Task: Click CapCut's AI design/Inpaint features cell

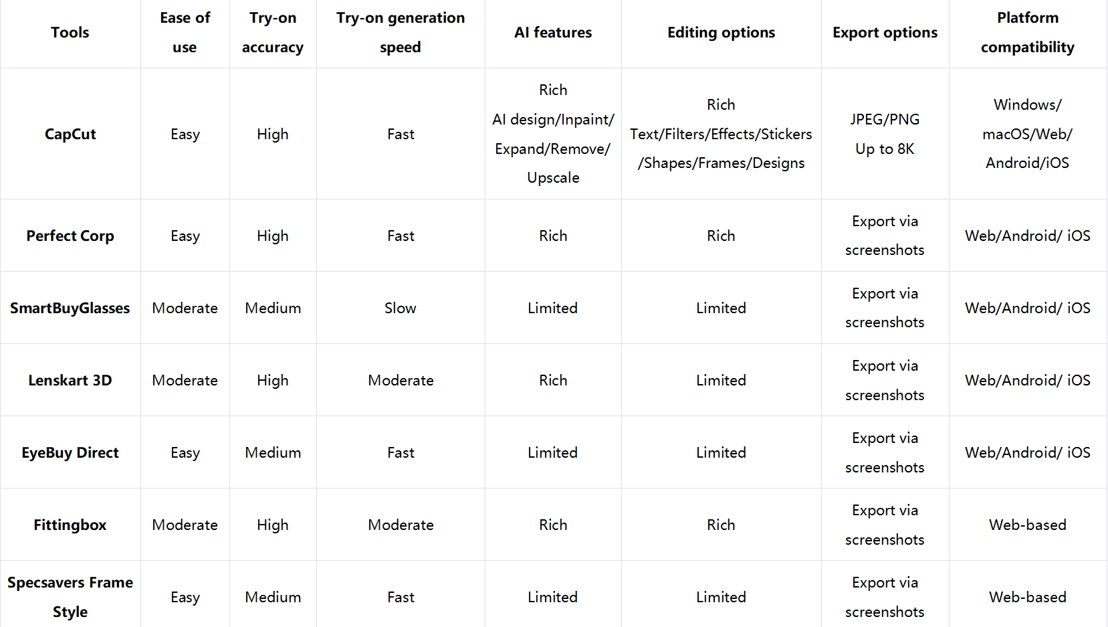Action: click(x=553, y=135)
